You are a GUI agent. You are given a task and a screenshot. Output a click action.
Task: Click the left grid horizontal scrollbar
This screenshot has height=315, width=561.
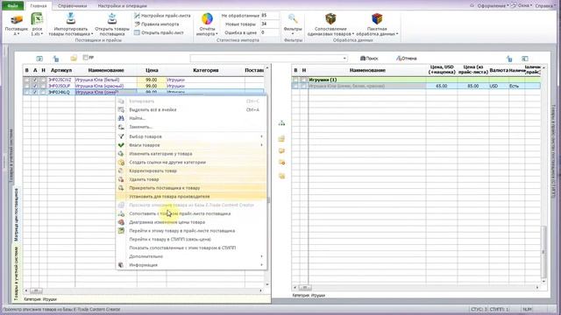coord(143,290)
